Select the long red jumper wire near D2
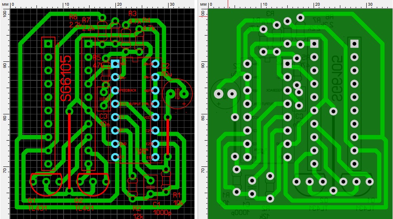 [69, 150]
